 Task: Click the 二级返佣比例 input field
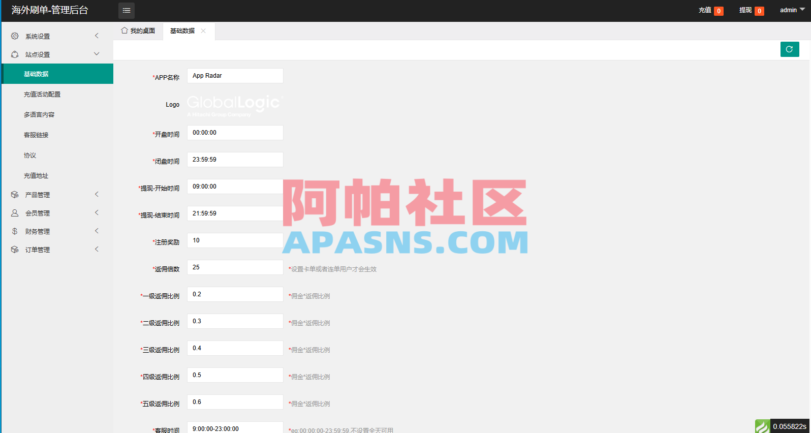[235, 321]
